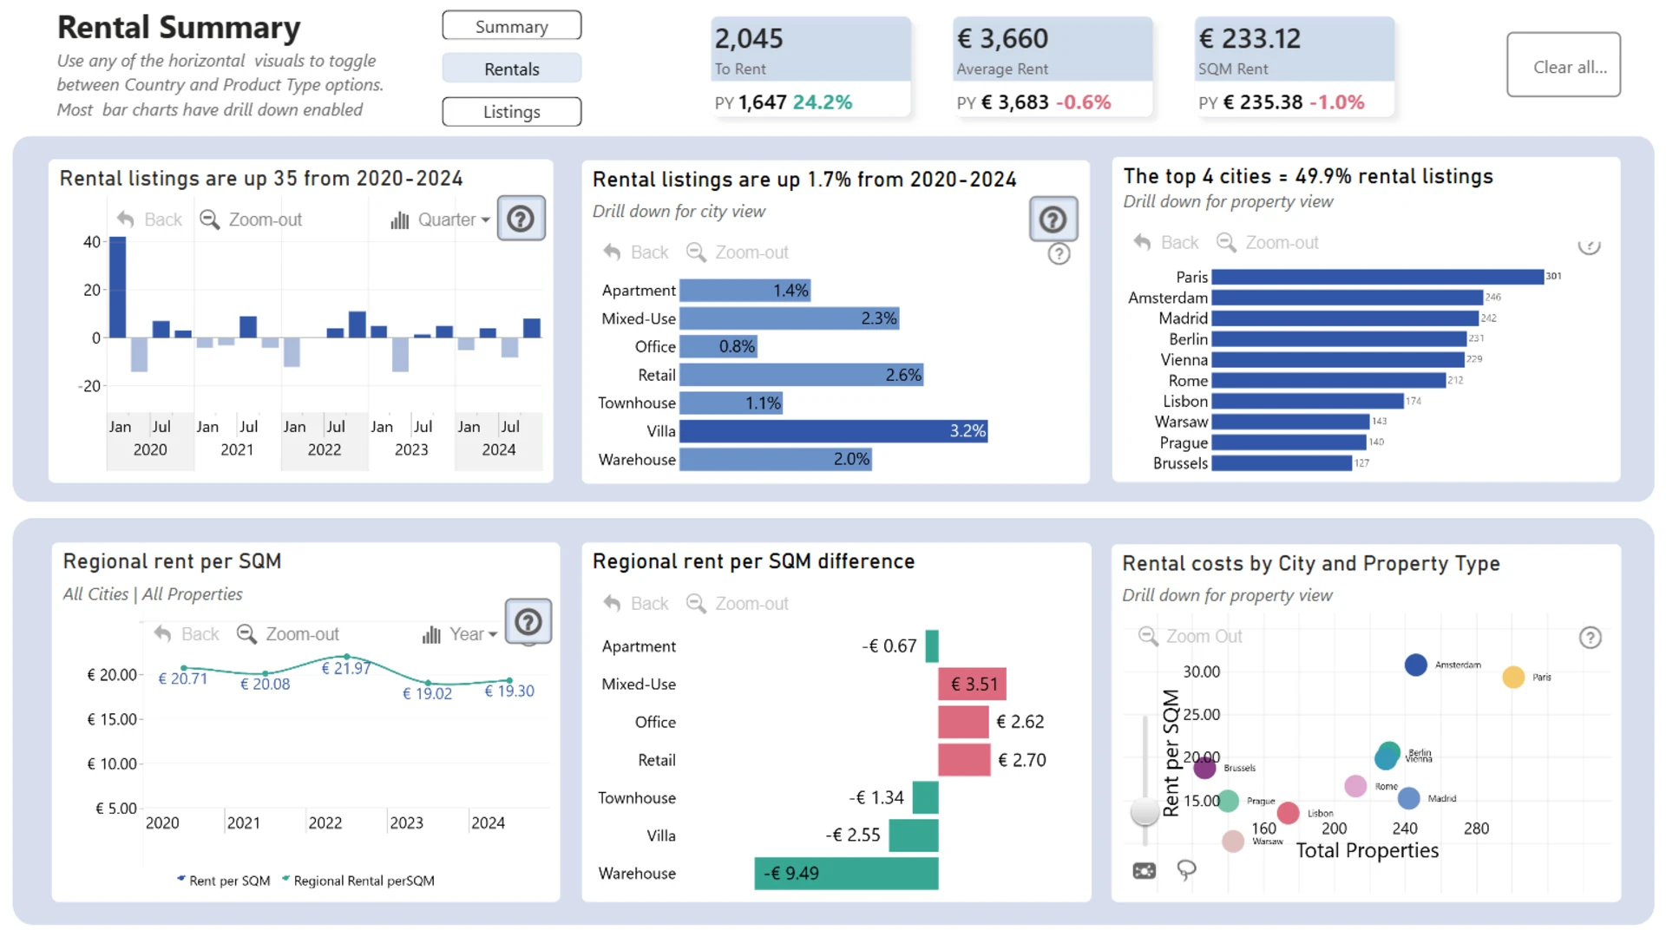Open help icon on quarterly listings chart
The image size is (1666, 937).
[x=521, y=219]
